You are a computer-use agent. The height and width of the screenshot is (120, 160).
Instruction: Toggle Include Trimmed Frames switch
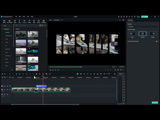[157, 41]
